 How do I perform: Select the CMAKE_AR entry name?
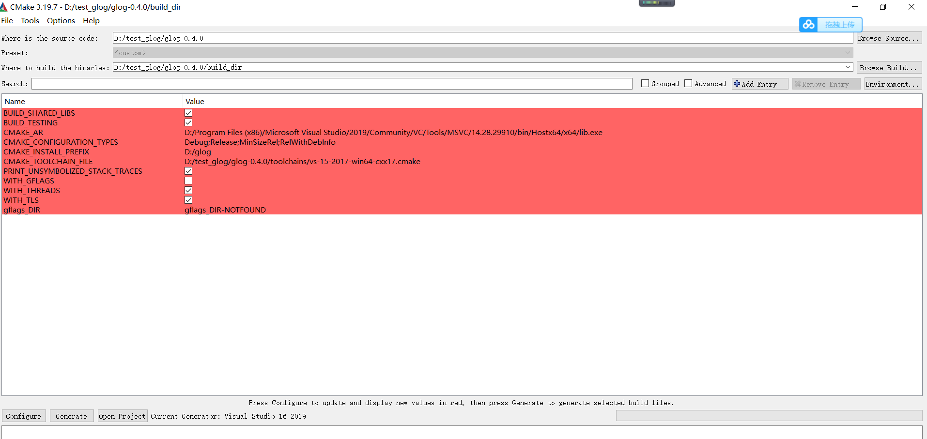pos(23,132)
